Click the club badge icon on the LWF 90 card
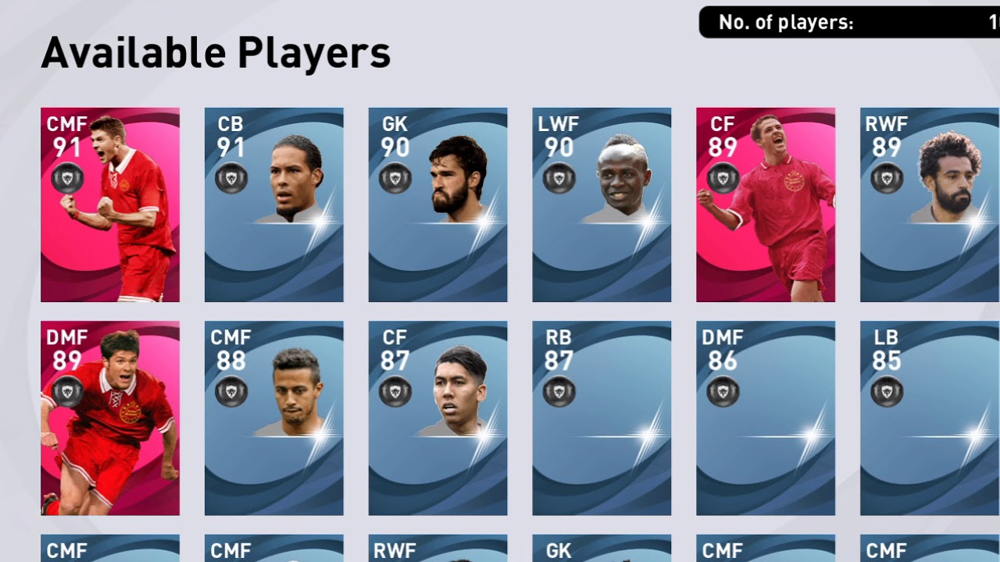Image resolution: width=1000 pixels, height=562 pixels. (x=559, y=178)
